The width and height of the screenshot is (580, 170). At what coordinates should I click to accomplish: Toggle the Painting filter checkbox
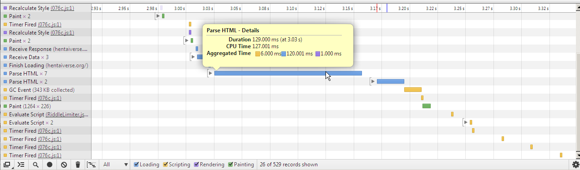(x=231, y=165)
